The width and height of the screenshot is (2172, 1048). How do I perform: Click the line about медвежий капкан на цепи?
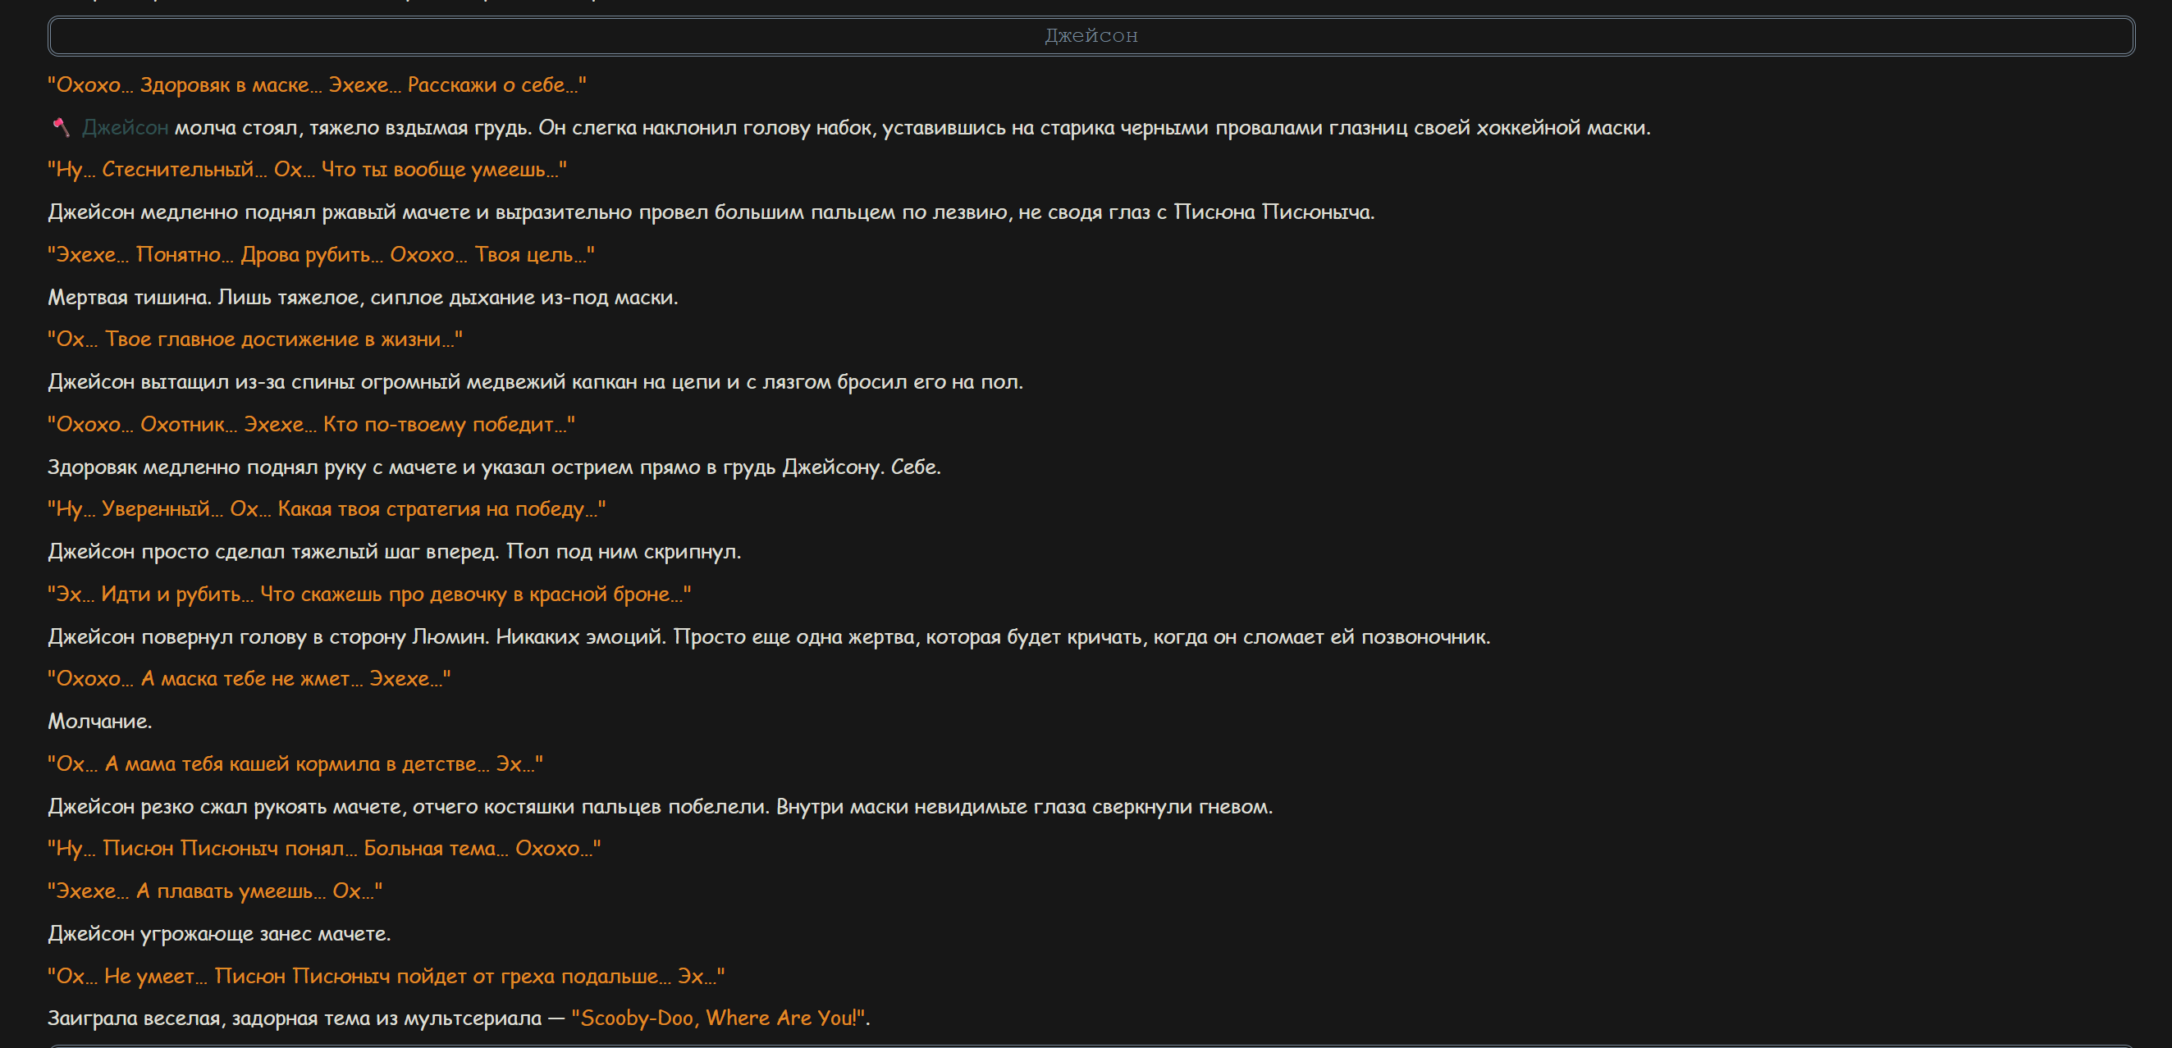pyautogui.click(x=534, y=381)
